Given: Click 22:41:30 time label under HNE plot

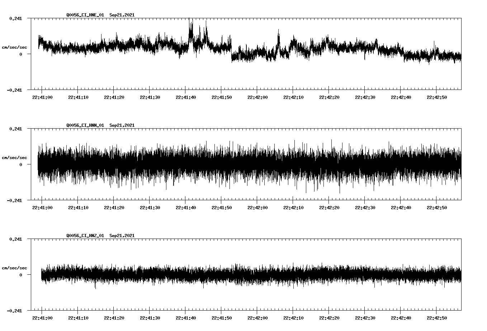Looking at the screenshot, I should (150, 97).
